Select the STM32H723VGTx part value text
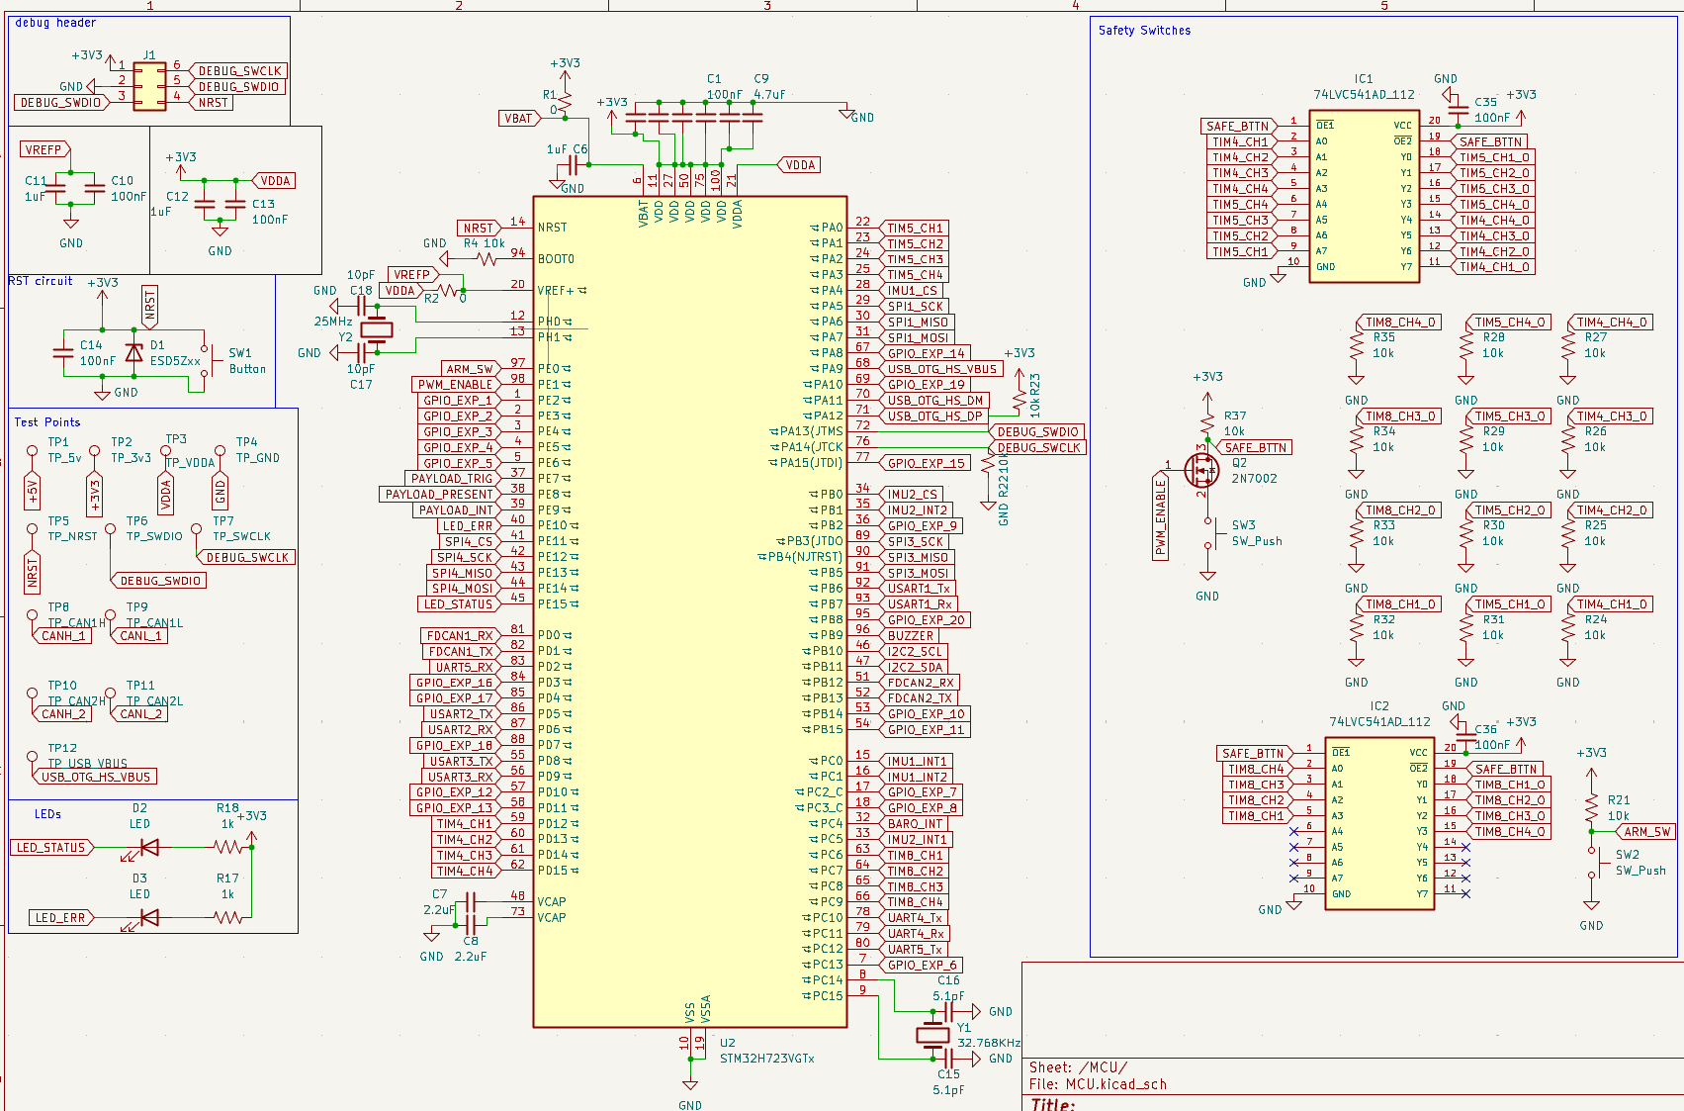Viewport: 1684px width, 1111px height. (x=767, y=1059)
